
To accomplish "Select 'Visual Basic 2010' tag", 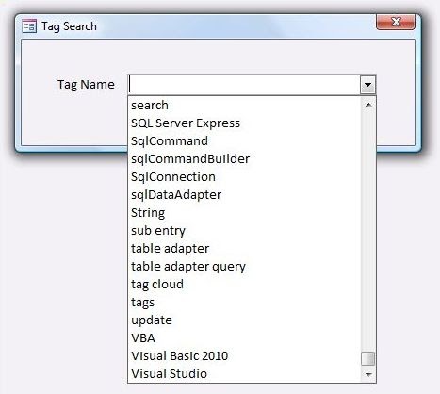I will tap(245, 356).
